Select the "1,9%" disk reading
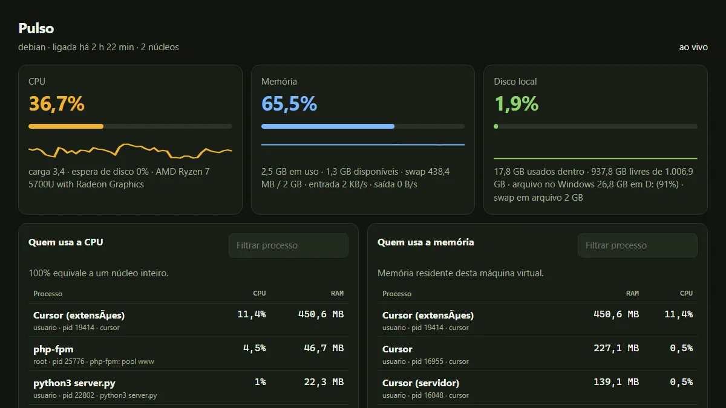Image resolution: width=726 pixels, height=408 pixels. [516, 104]
